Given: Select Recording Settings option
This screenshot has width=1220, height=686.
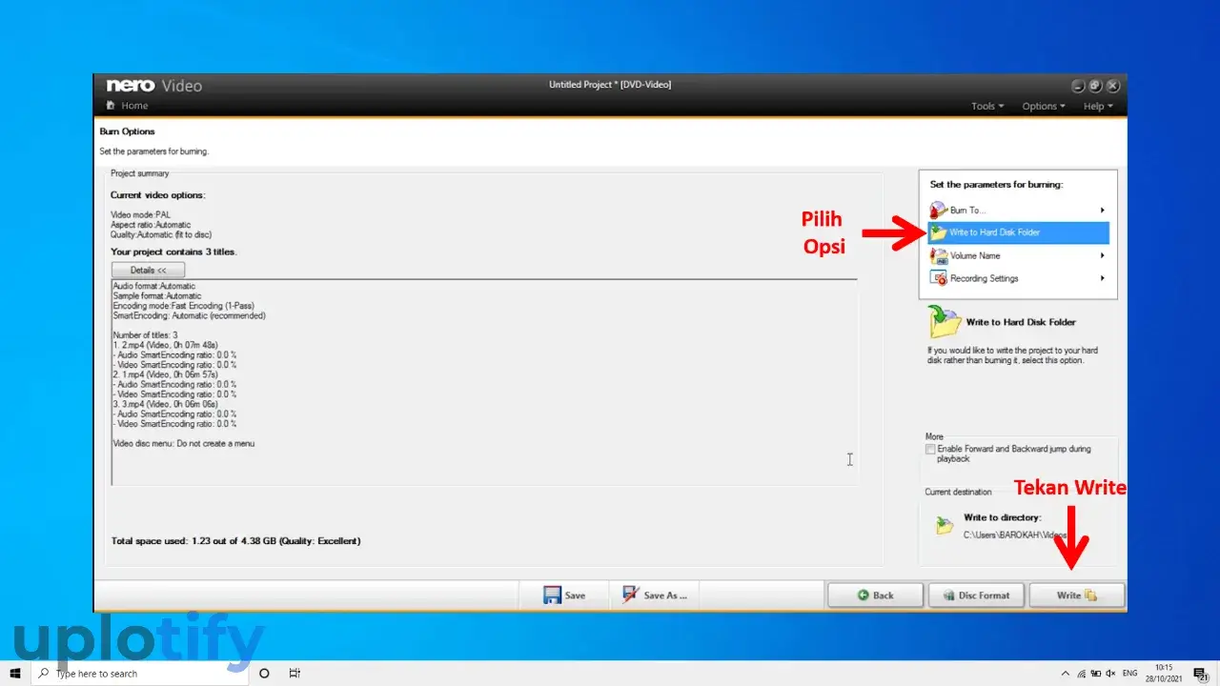Looking at the screenshot, I should coord(1018,278).
